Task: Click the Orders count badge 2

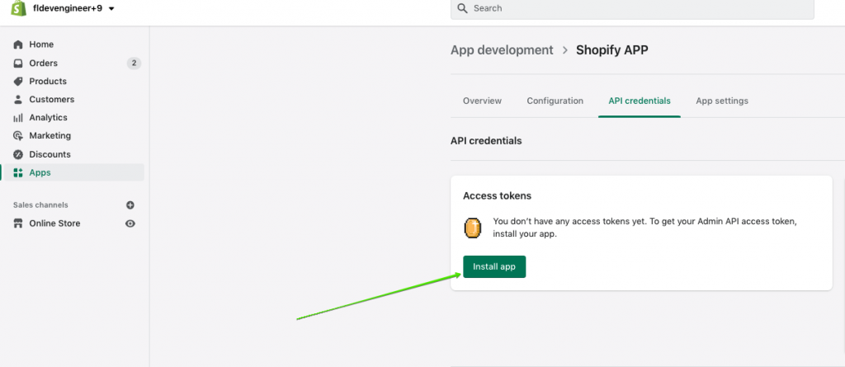Action: point(134,64)
